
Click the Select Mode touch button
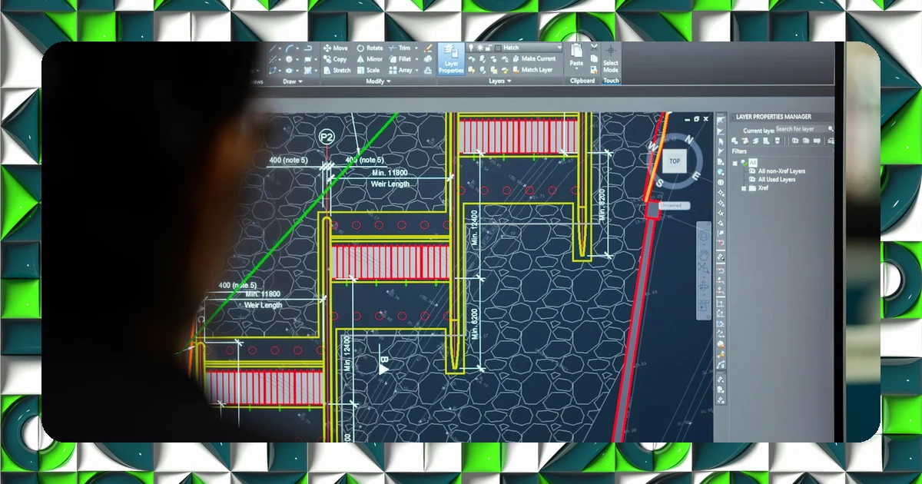611,58
